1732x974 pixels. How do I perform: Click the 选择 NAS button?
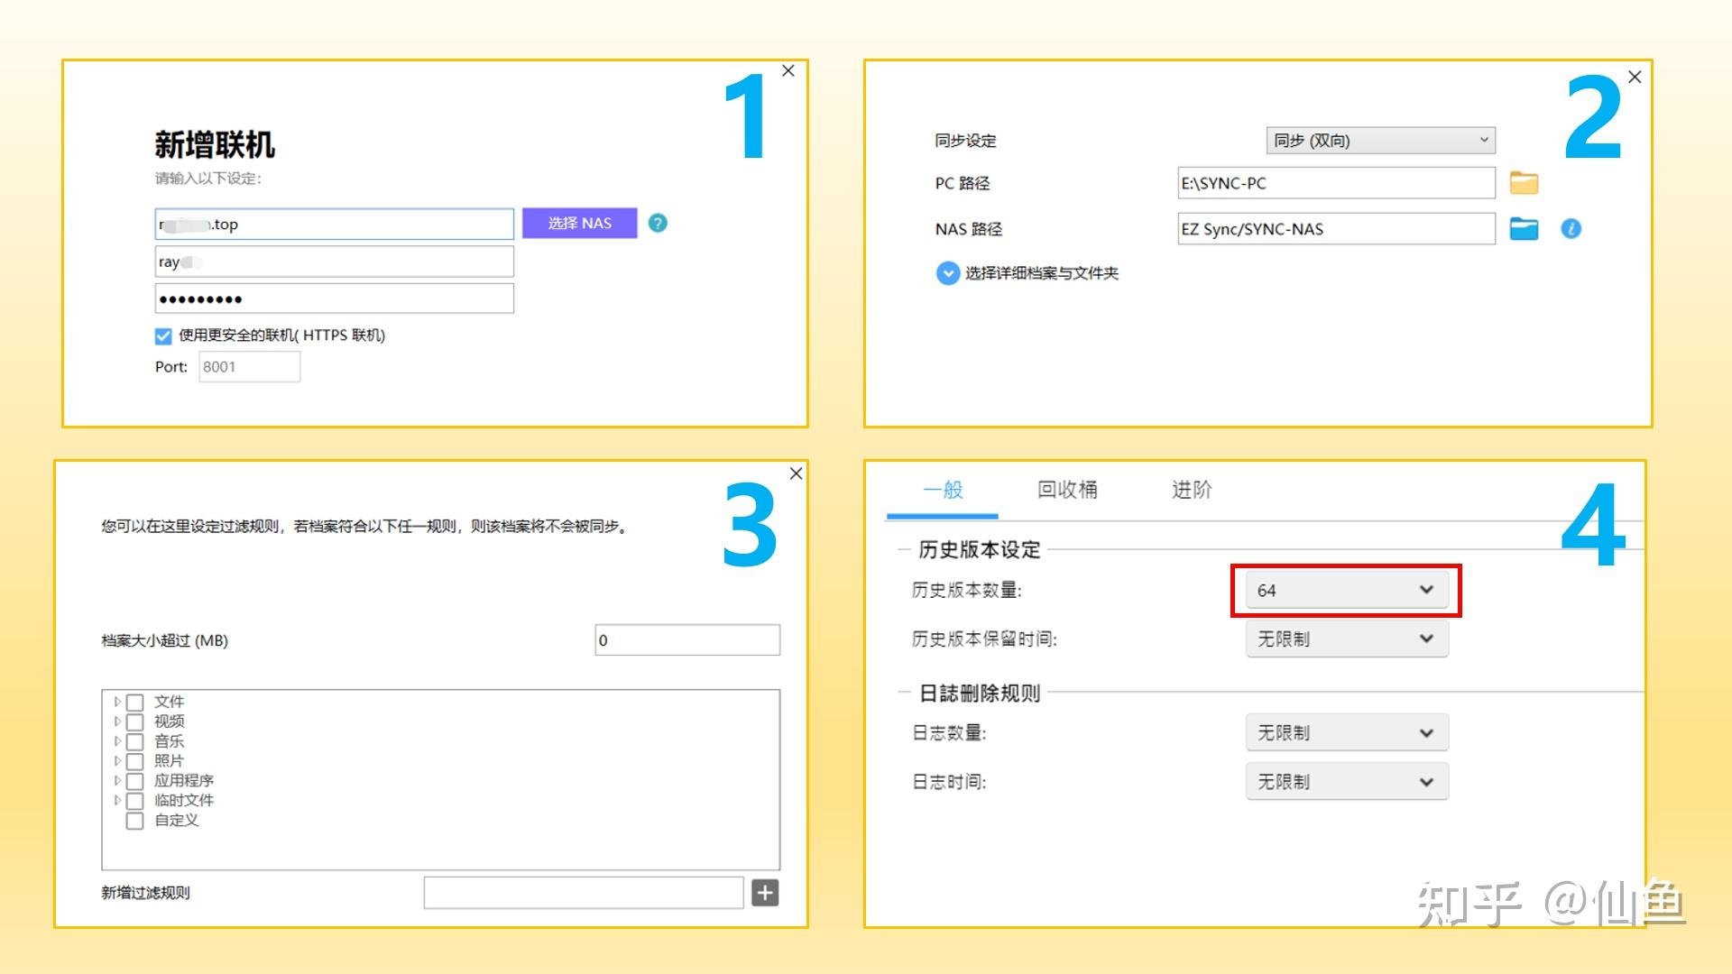pos(578,223)
